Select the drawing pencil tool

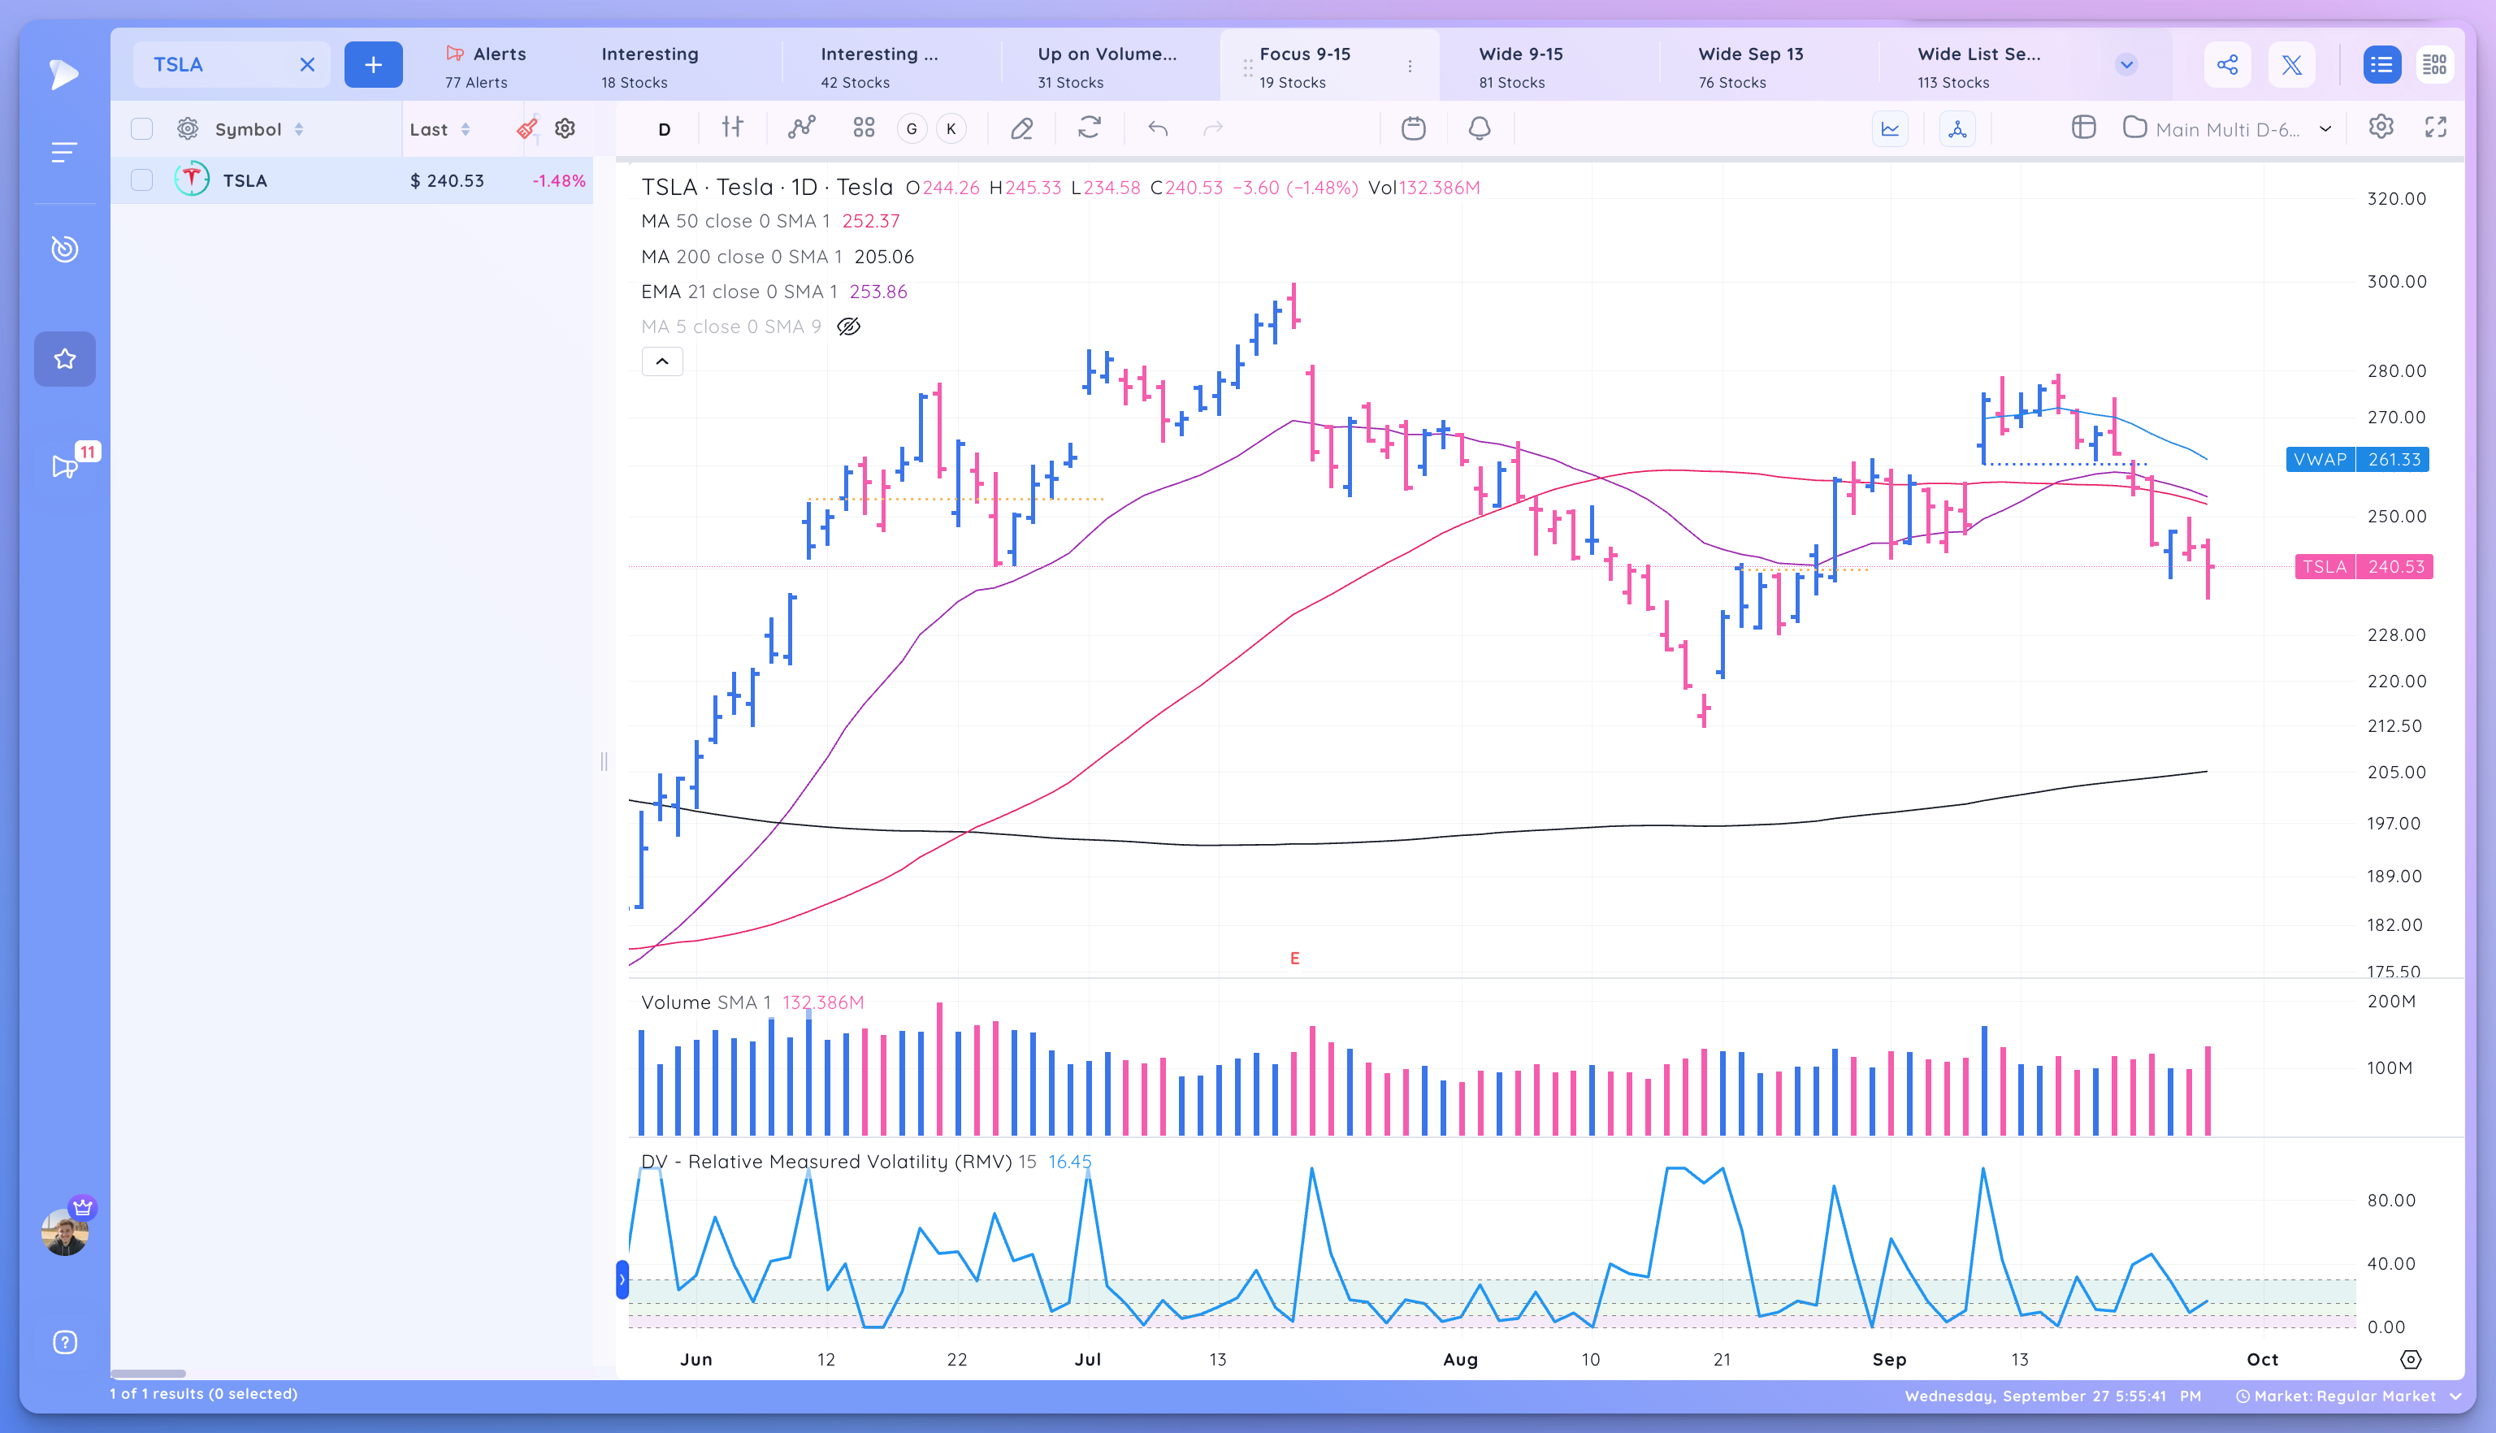click(1021, 128)
